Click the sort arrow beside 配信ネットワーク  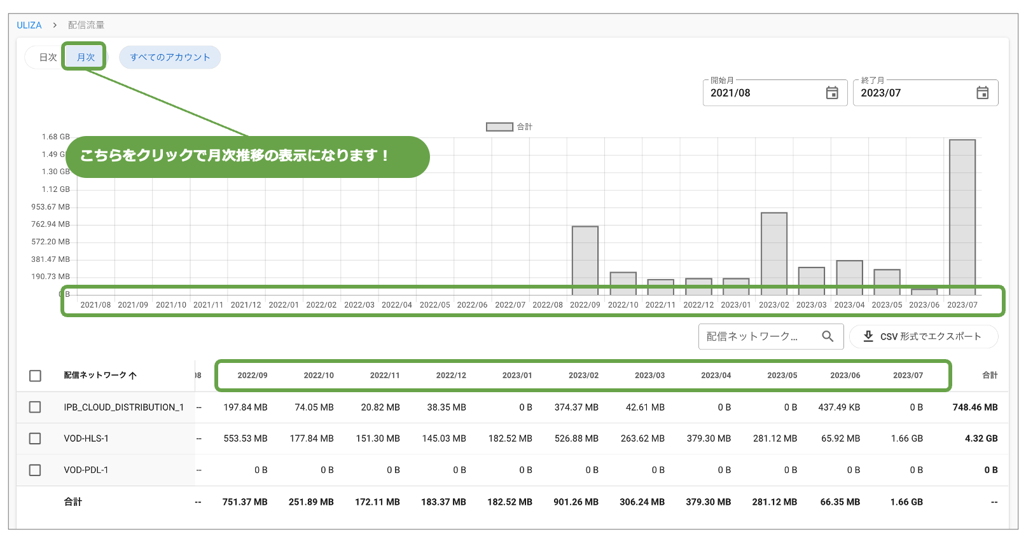click(x=133, y=376)
